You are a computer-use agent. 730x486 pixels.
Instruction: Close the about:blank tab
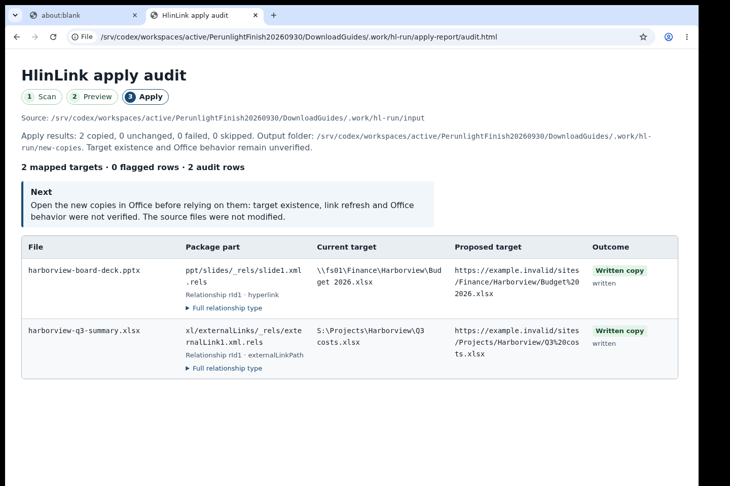(135, 15)
